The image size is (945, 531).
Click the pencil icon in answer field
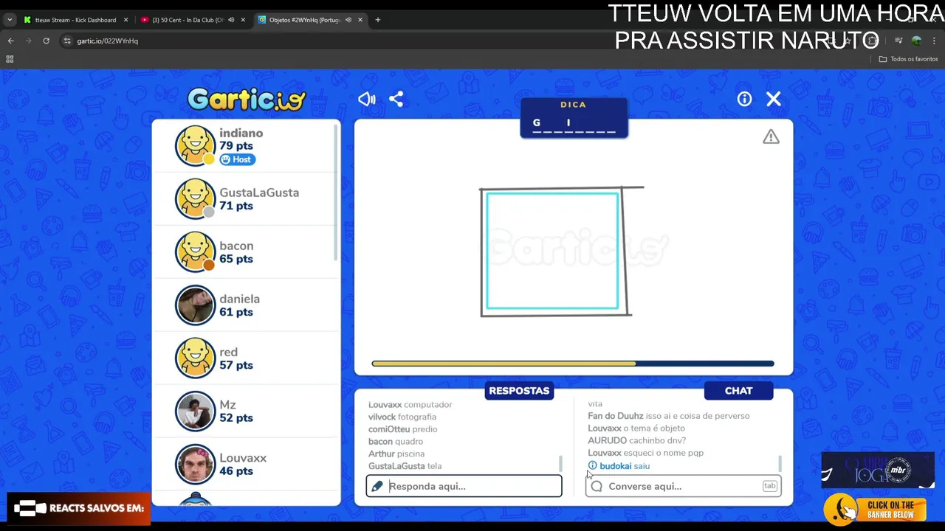point(377,486)
